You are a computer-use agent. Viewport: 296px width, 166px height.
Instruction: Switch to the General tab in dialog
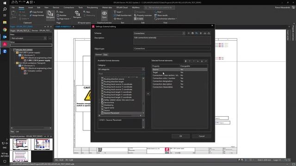tap(99, 54)
